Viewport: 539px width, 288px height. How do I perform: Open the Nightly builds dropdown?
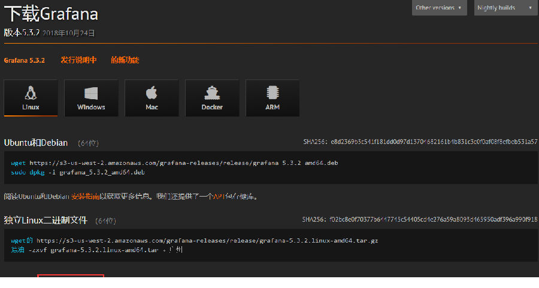coord(505,8)
